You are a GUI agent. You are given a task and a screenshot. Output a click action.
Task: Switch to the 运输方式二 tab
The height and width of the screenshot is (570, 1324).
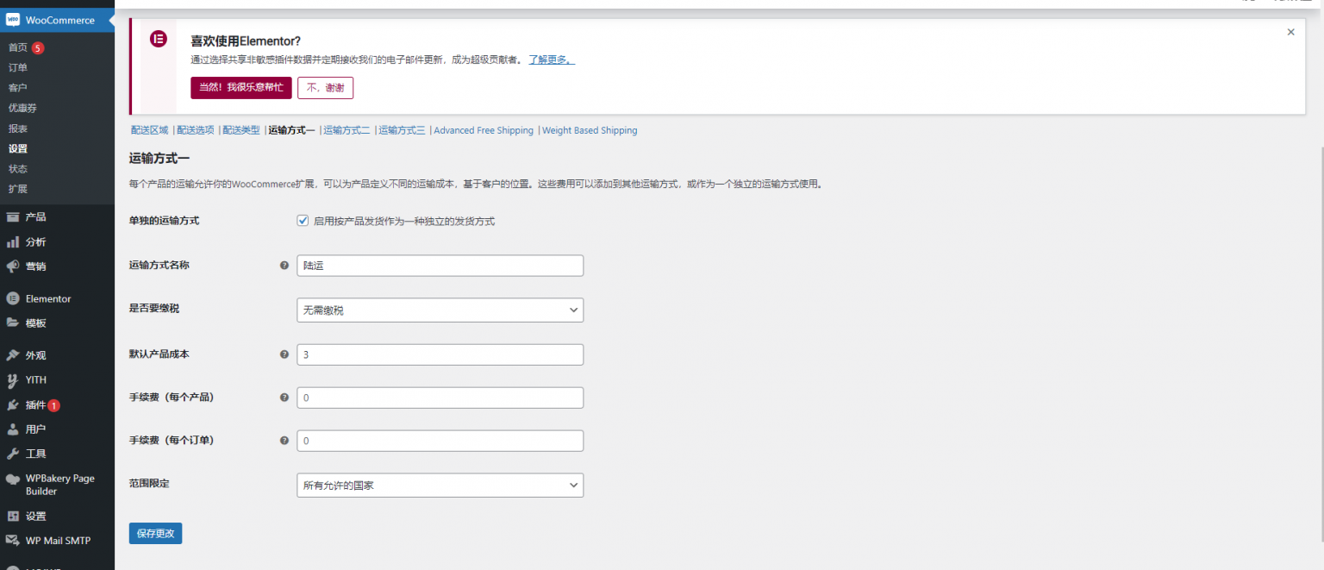347,131
